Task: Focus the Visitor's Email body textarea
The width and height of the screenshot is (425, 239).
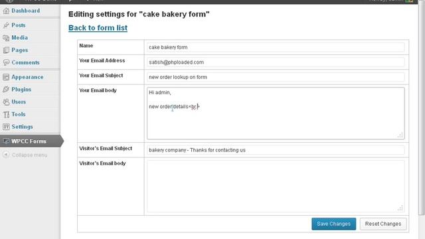Action: [x=276, y=186]
